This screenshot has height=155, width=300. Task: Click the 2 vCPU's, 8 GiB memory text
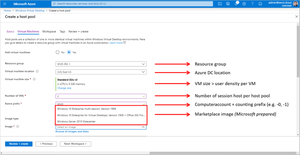(71, 84)
